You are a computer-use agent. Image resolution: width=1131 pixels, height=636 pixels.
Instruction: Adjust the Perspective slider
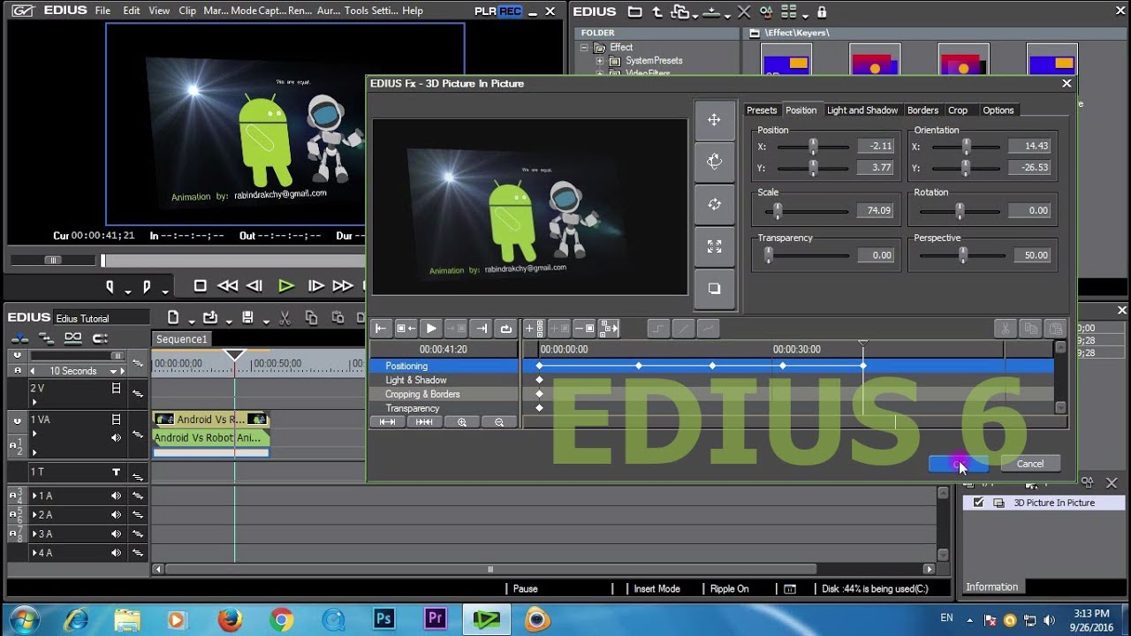962,255
